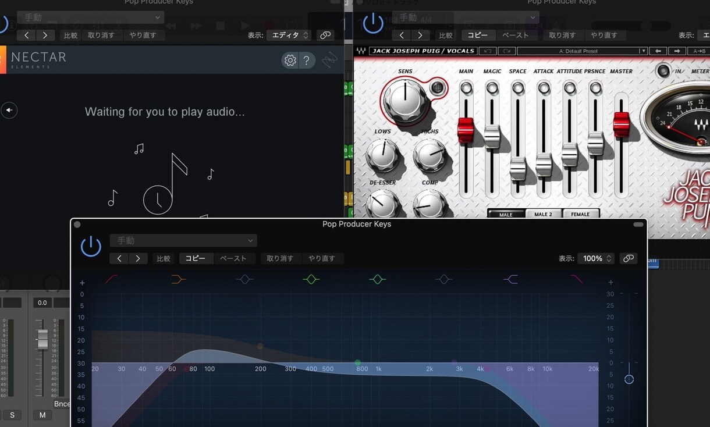Select the MALE 2 voice type tab

point(543,214)
